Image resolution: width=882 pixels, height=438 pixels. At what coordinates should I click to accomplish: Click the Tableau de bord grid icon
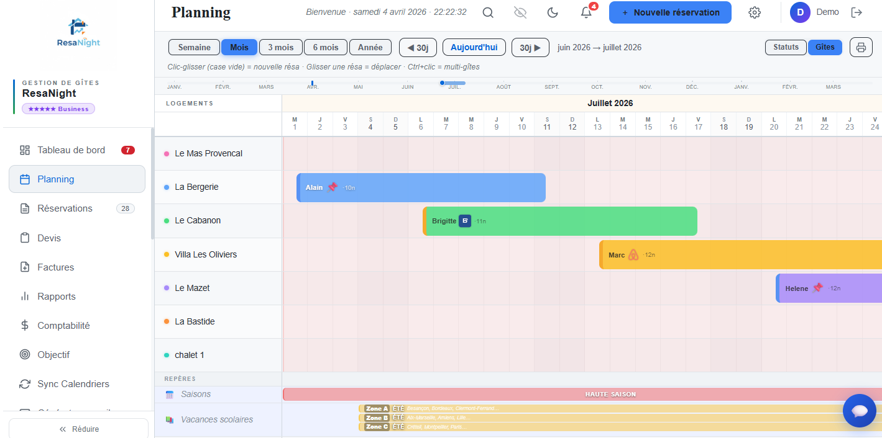tap(25, 150)
